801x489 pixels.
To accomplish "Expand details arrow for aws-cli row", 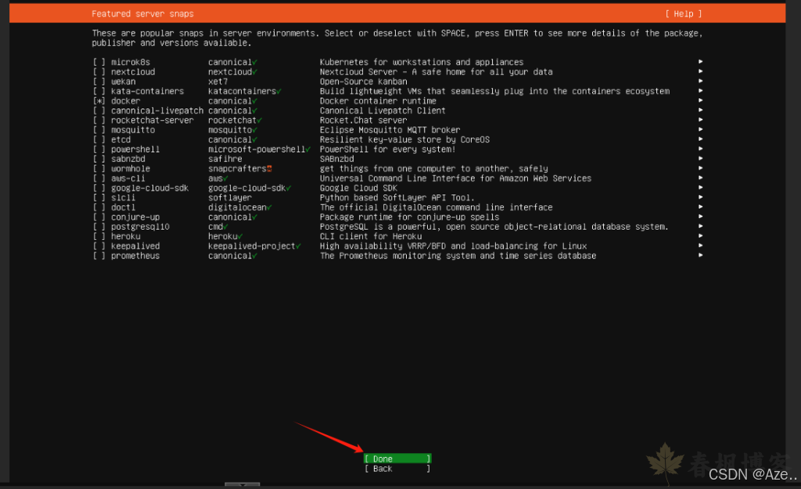I will tap(700, 178).
